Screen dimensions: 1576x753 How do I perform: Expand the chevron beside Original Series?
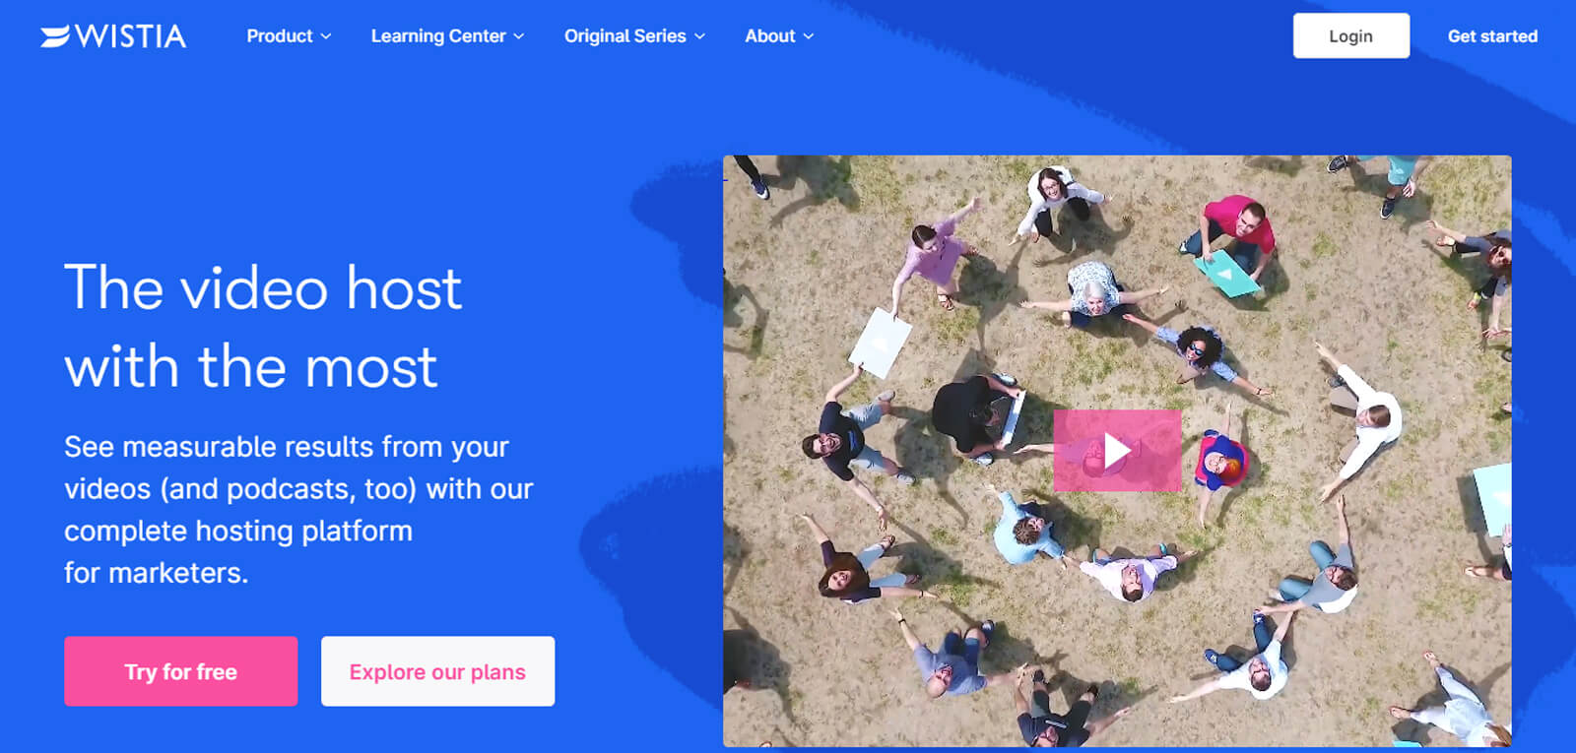click(700, 36)
